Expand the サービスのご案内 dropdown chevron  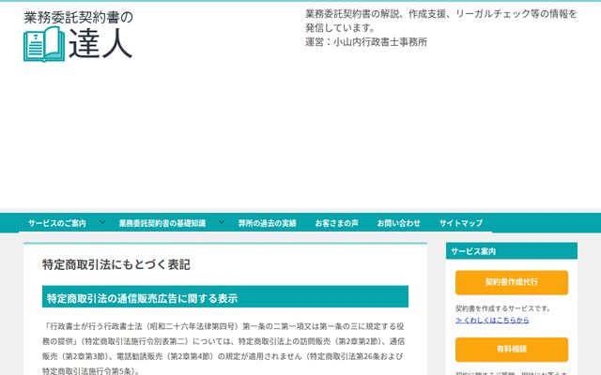[x=102, y=222]
